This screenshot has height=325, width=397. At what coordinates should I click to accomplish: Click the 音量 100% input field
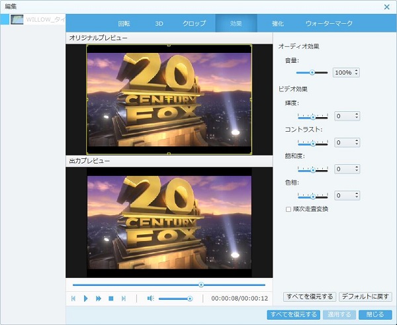click(x=343, y=72)
